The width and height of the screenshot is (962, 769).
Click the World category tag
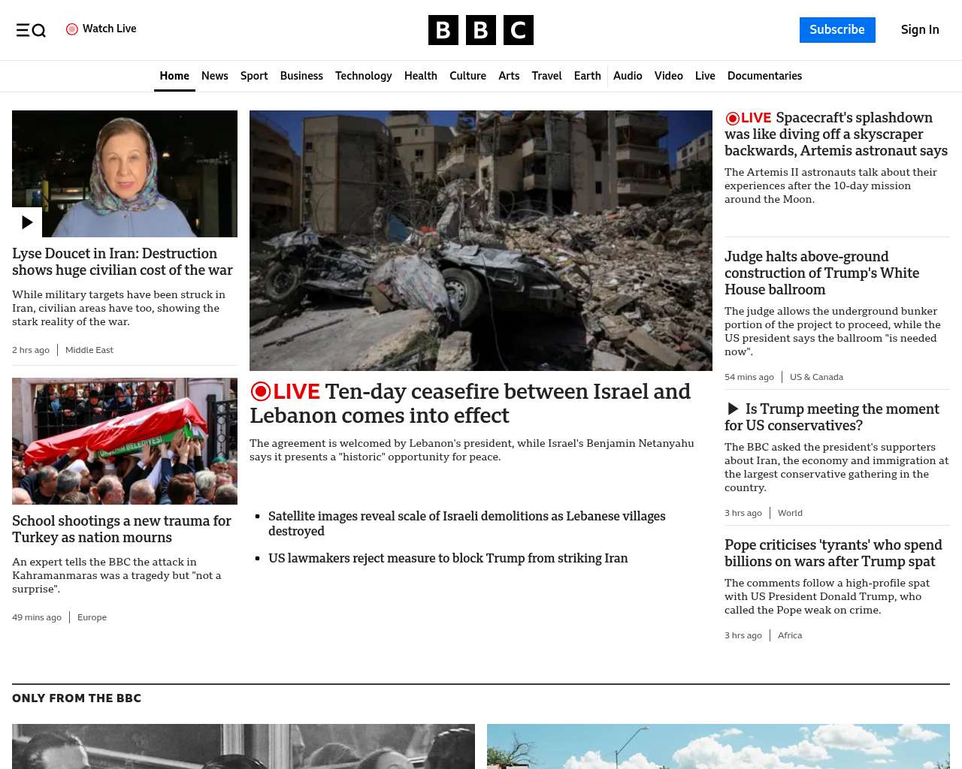pos(790,513)
